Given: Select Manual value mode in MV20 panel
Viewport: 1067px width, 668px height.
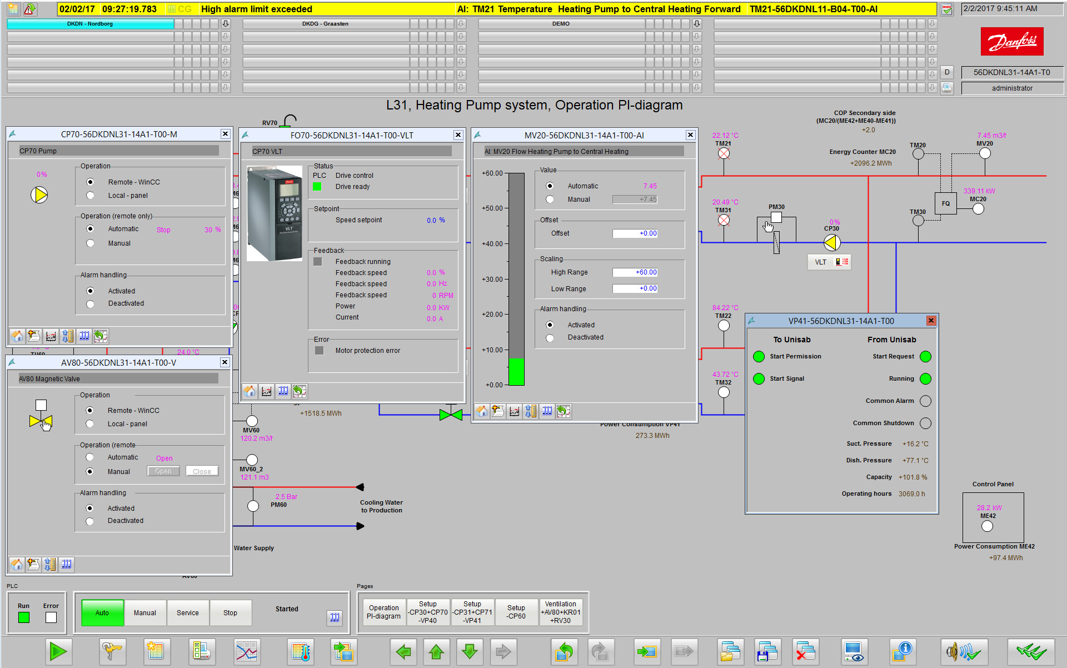Looking at the screenshot, I should (550, 200).
